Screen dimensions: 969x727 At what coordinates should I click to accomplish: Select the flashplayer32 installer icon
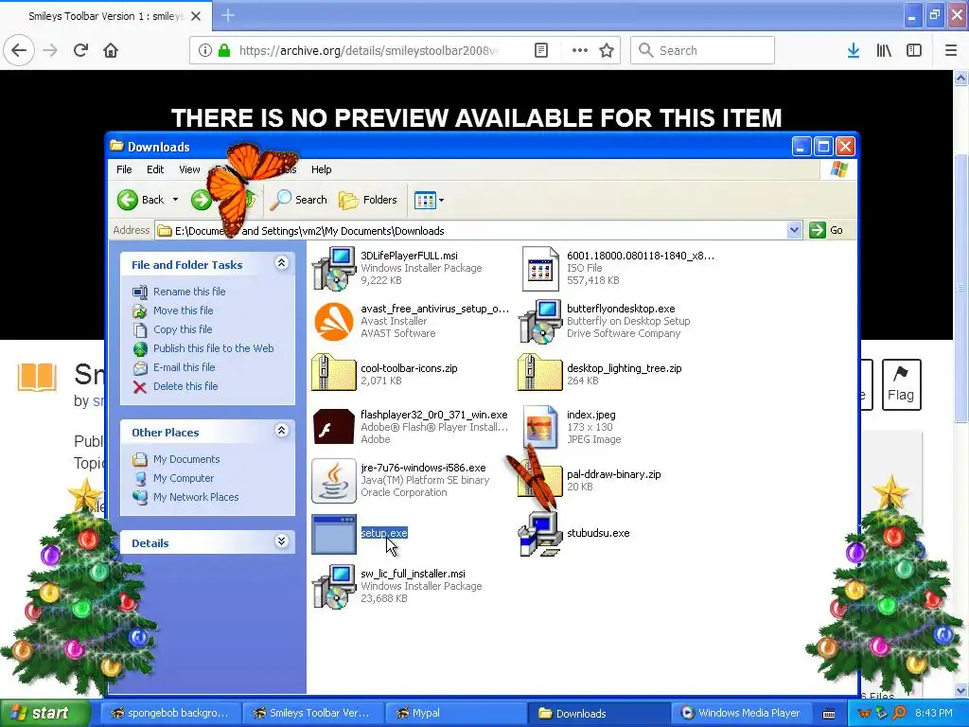pyautogui.click(x=334, y=427)
